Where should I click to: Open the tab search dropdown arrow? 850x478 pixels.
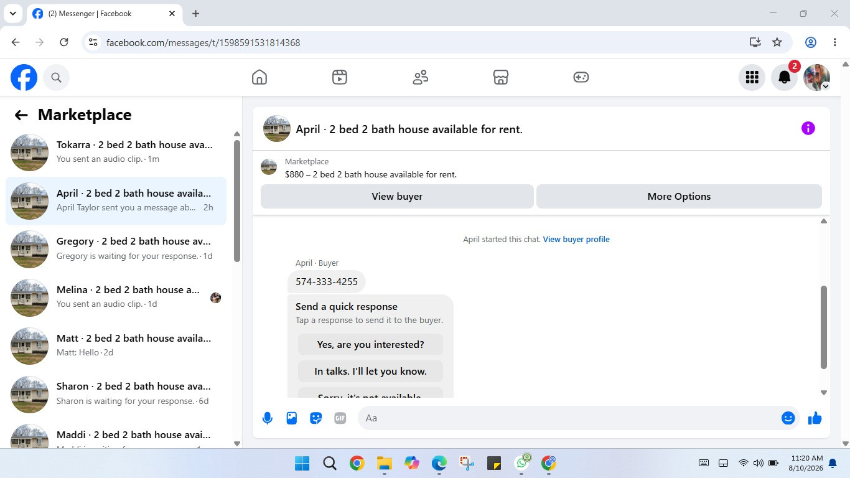tap(12, 13)
